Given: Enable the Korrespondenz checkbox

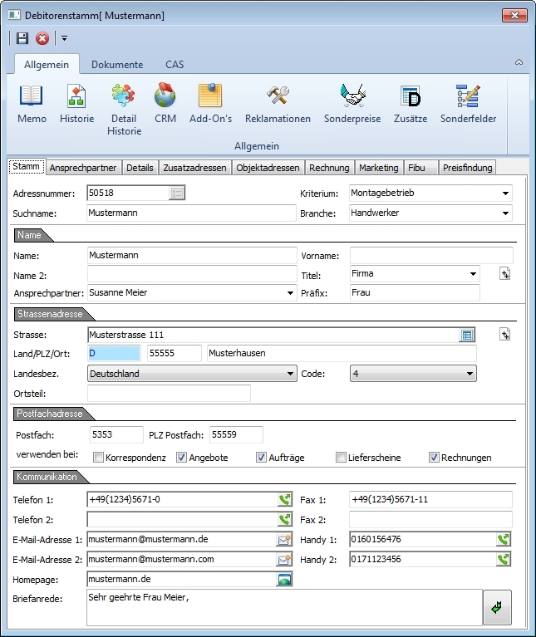Looking at the screenshot, I should (x=98, y=458).
